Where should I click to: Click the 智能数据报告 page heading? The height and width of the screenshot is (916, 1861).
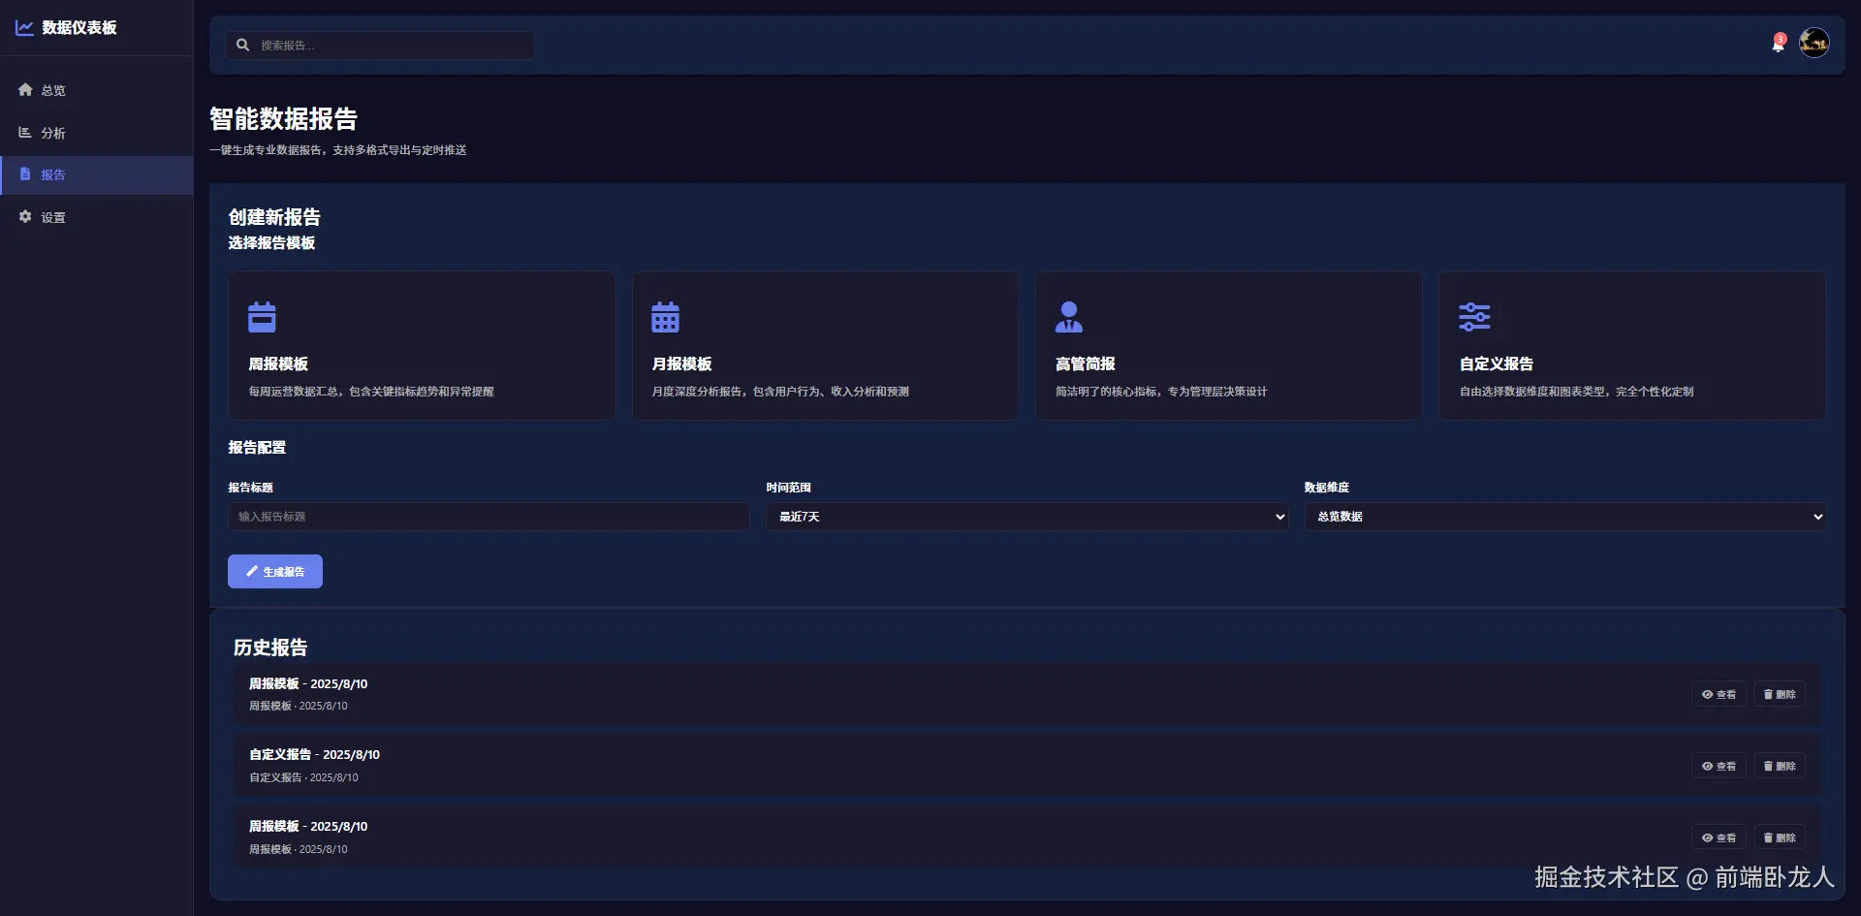coord(283,119)
